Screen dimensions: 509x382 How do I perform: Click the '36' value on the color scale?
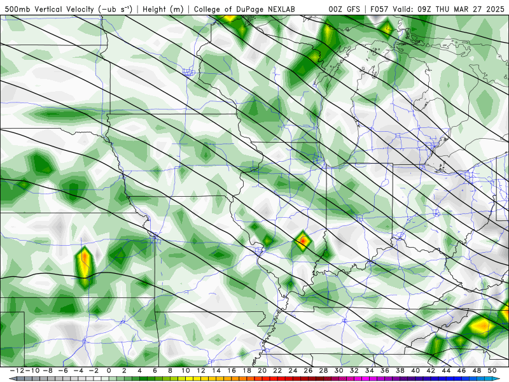(x=385, y=371)
